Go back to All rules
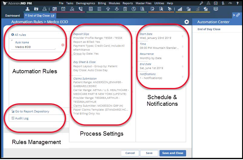 18,35
